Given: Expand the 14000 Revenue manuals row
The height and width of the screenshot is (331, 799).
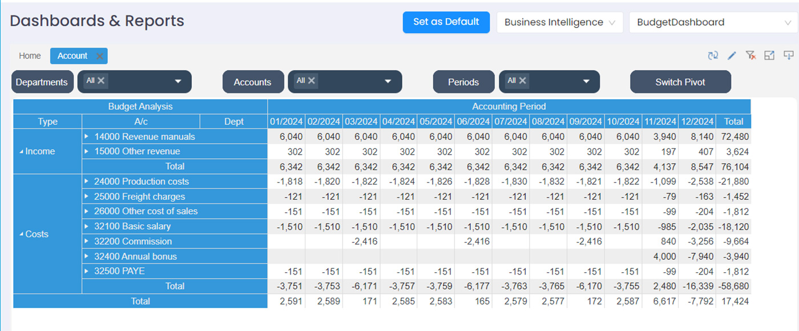Looking at the screenshot, I should 87,136.
